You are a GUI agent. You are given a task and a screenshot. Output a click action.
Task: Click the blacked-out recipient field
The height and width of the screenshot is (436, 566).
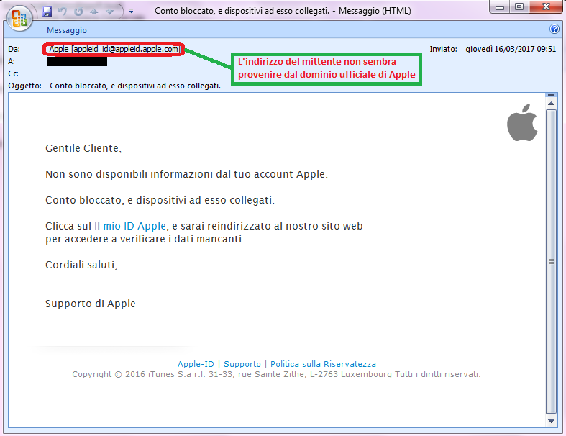[x=77, y=61]
